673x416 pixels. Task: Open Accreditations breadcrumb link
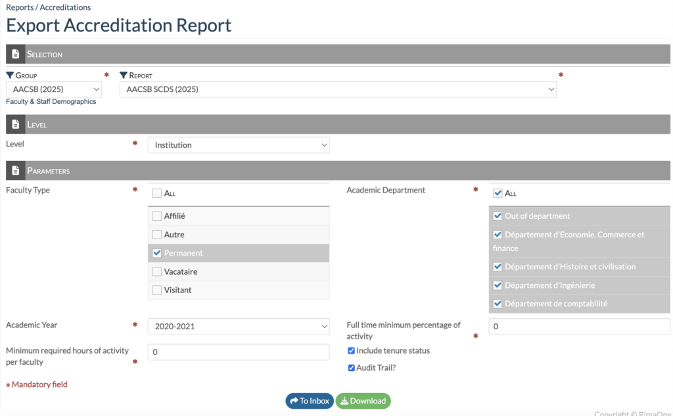click(x=65, y=7)
